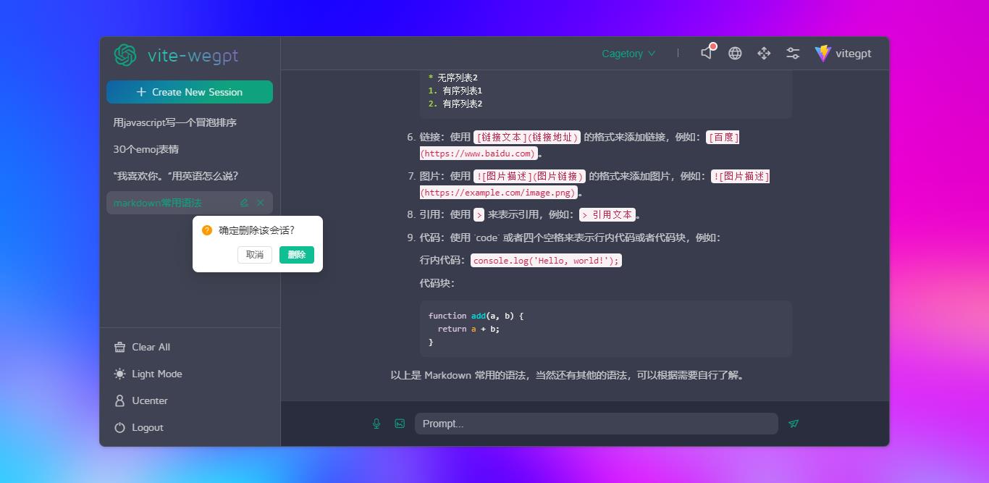Click the notification speaker icon with red dot
989x483 pixels.
coord(707,53)
